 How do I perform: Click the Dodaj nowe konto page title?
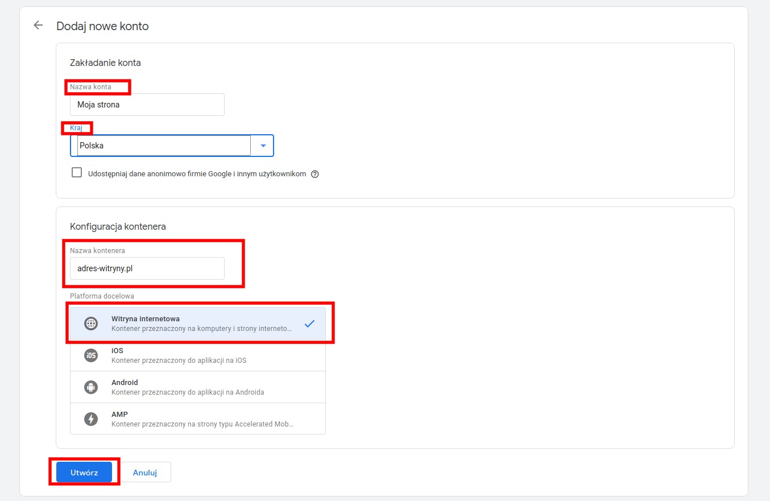tap(102, 26)
